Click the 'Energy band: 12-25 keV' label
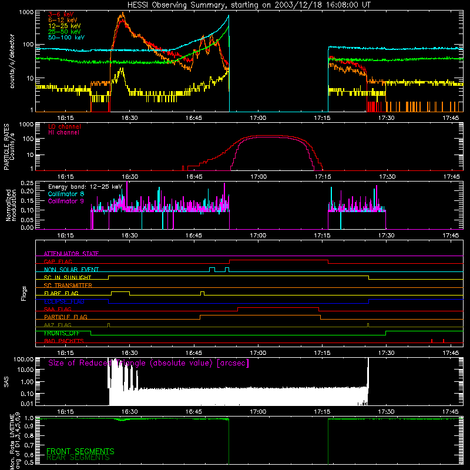 (85, 187)
